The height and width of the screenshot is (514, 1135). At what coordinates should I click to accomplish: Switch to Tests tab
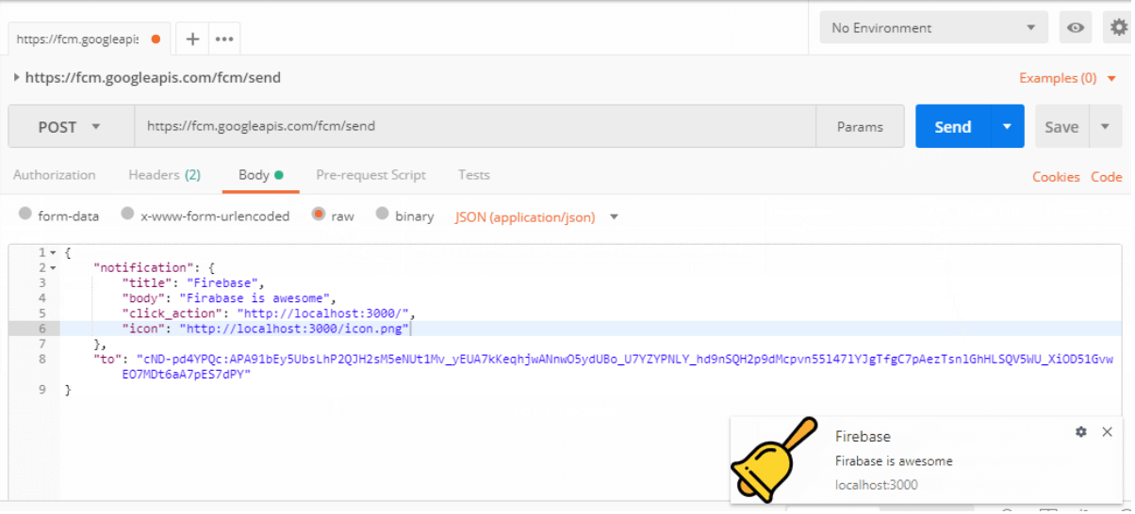[474, 175]
